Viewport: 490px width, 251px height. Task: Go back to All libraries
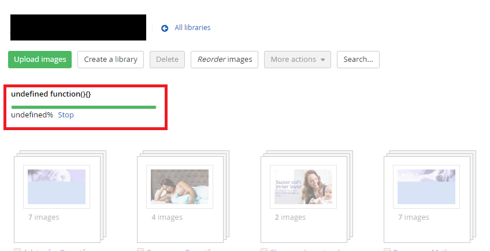[x=192, y=28]
